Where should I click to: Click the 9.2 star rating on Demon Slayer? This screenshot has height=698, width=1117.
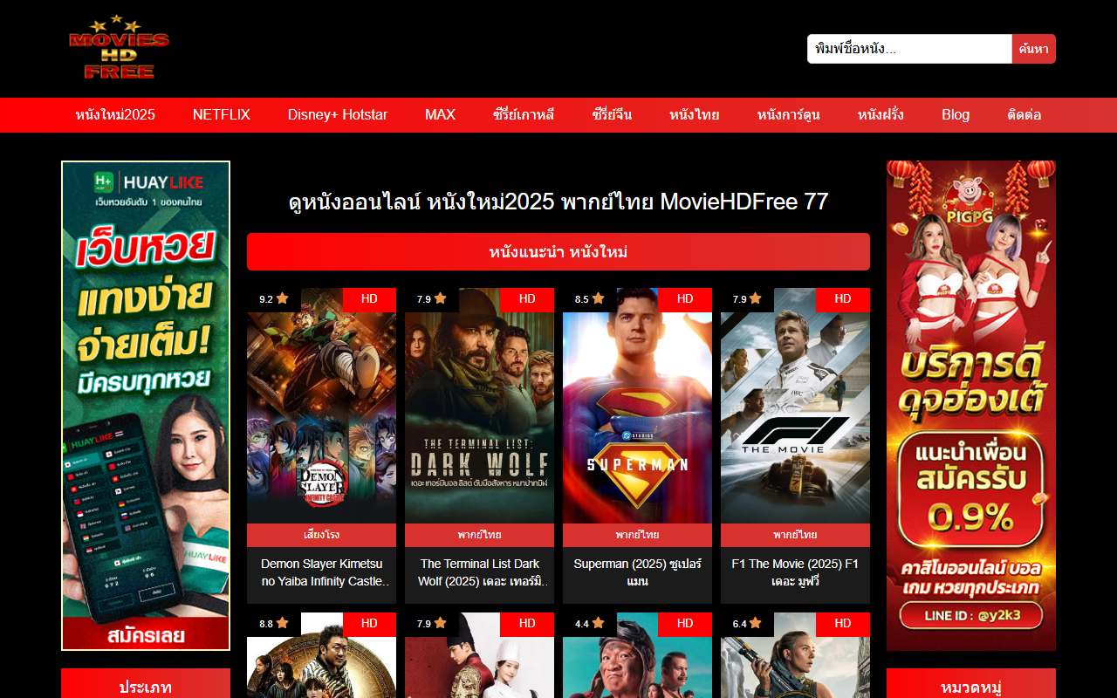pyautogui.click(x=274, y=299)
